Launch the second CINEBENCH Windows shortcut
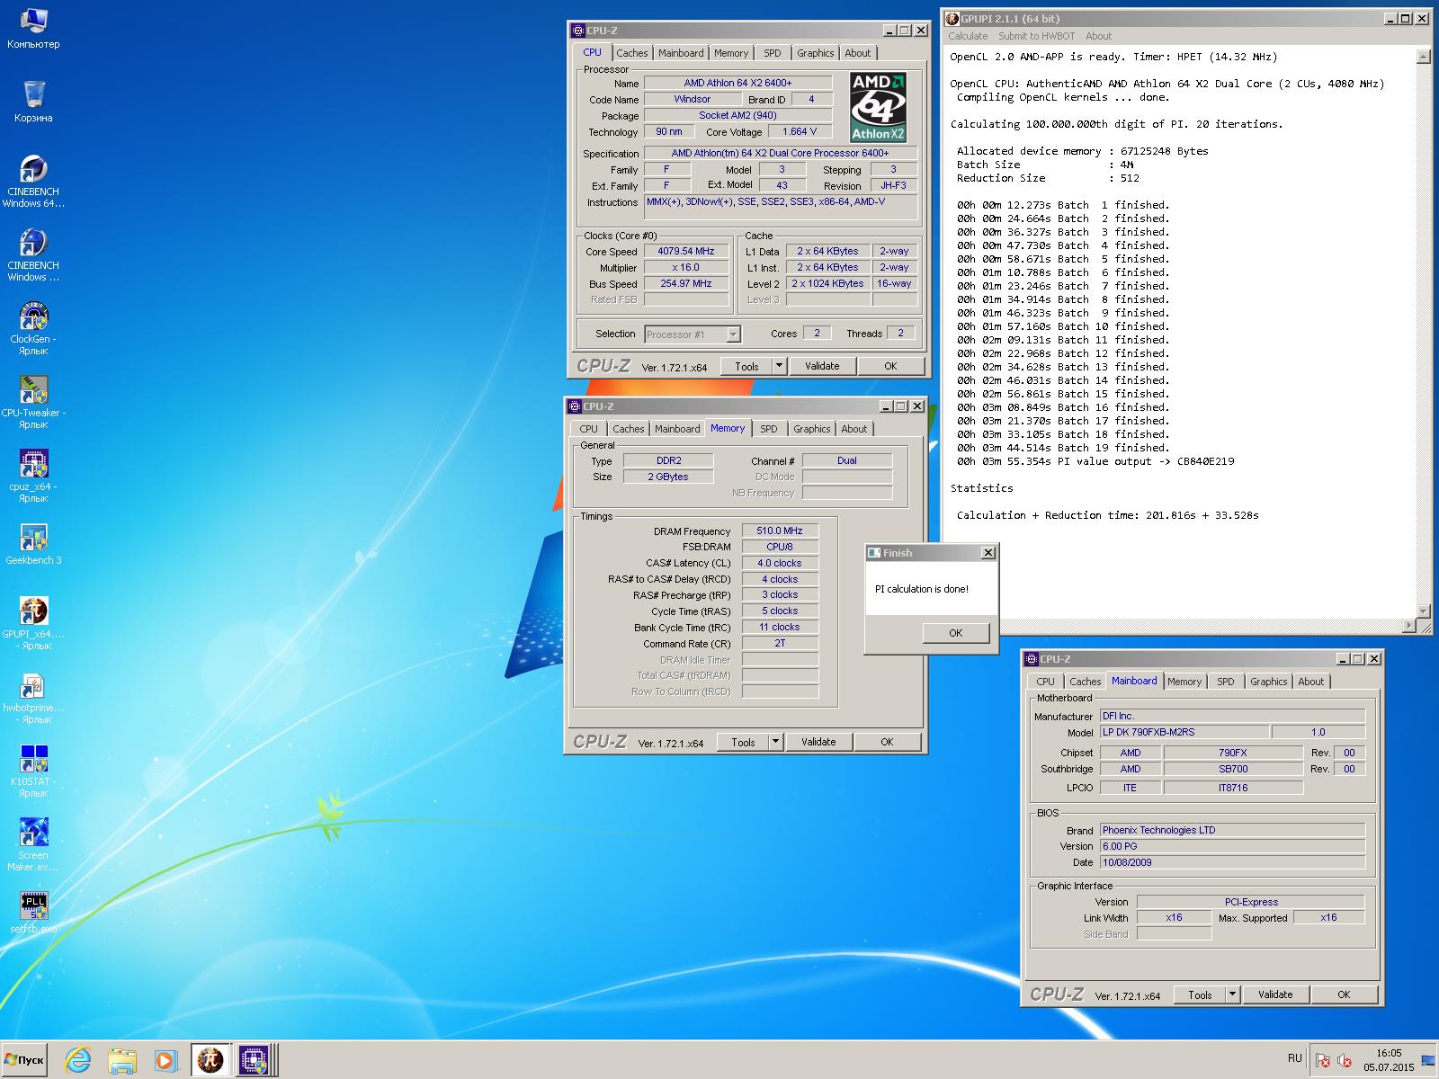The image size is (1439, 1079). click(x=33, y=254)
